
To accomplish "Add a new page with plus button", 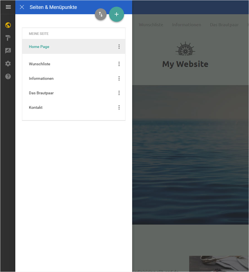I will click(x=117, y=14).
